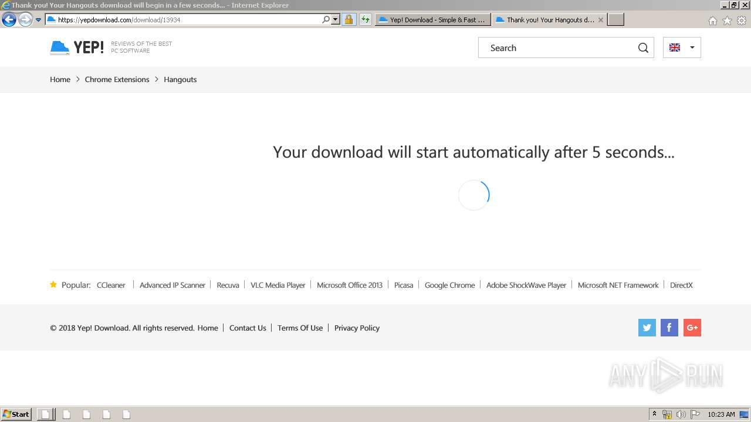The image size is (751, 422).
Task: Open the DirectX popular link
Action: tap(681, 285)
